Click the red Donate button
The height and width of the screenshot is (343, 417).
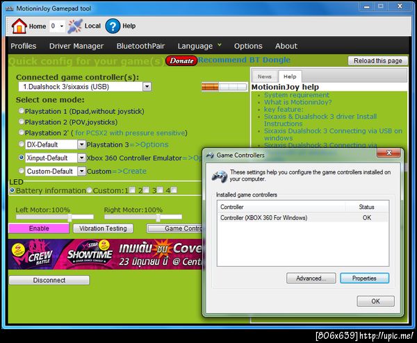[x=181, y=60]
